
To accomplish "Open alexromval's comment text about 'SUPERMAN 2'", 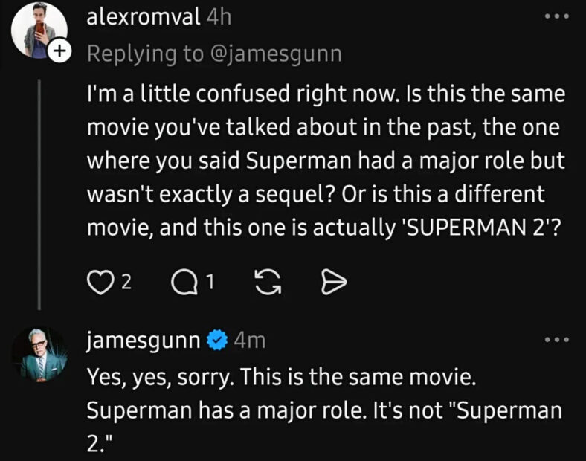I will (x=325, y=158).
